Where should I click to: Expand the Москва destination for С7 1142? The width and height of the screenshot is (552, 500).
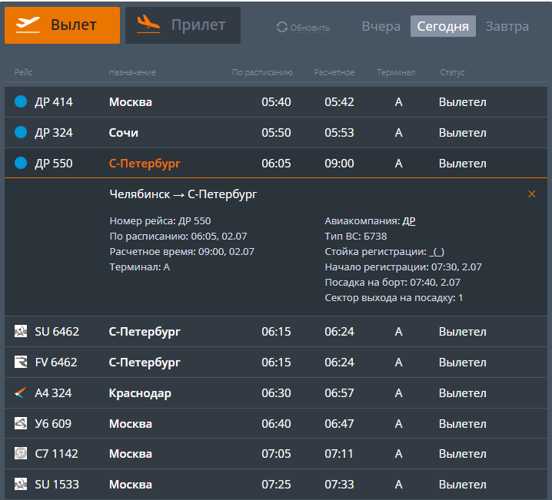[131, 454]
